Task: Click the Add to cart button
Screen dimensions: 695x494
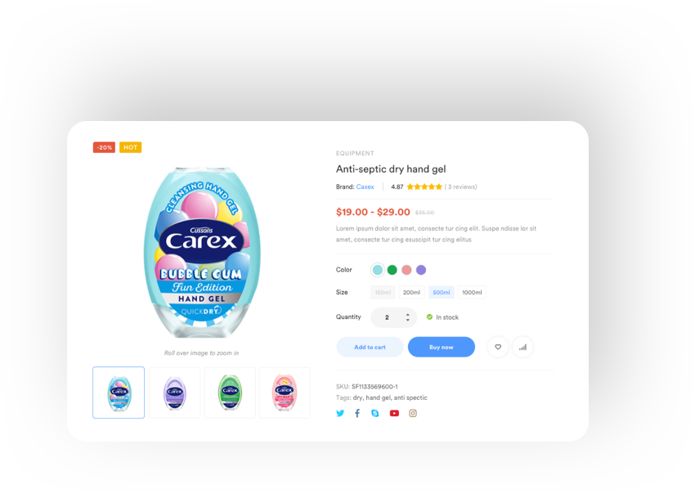Action: [370, 347]
